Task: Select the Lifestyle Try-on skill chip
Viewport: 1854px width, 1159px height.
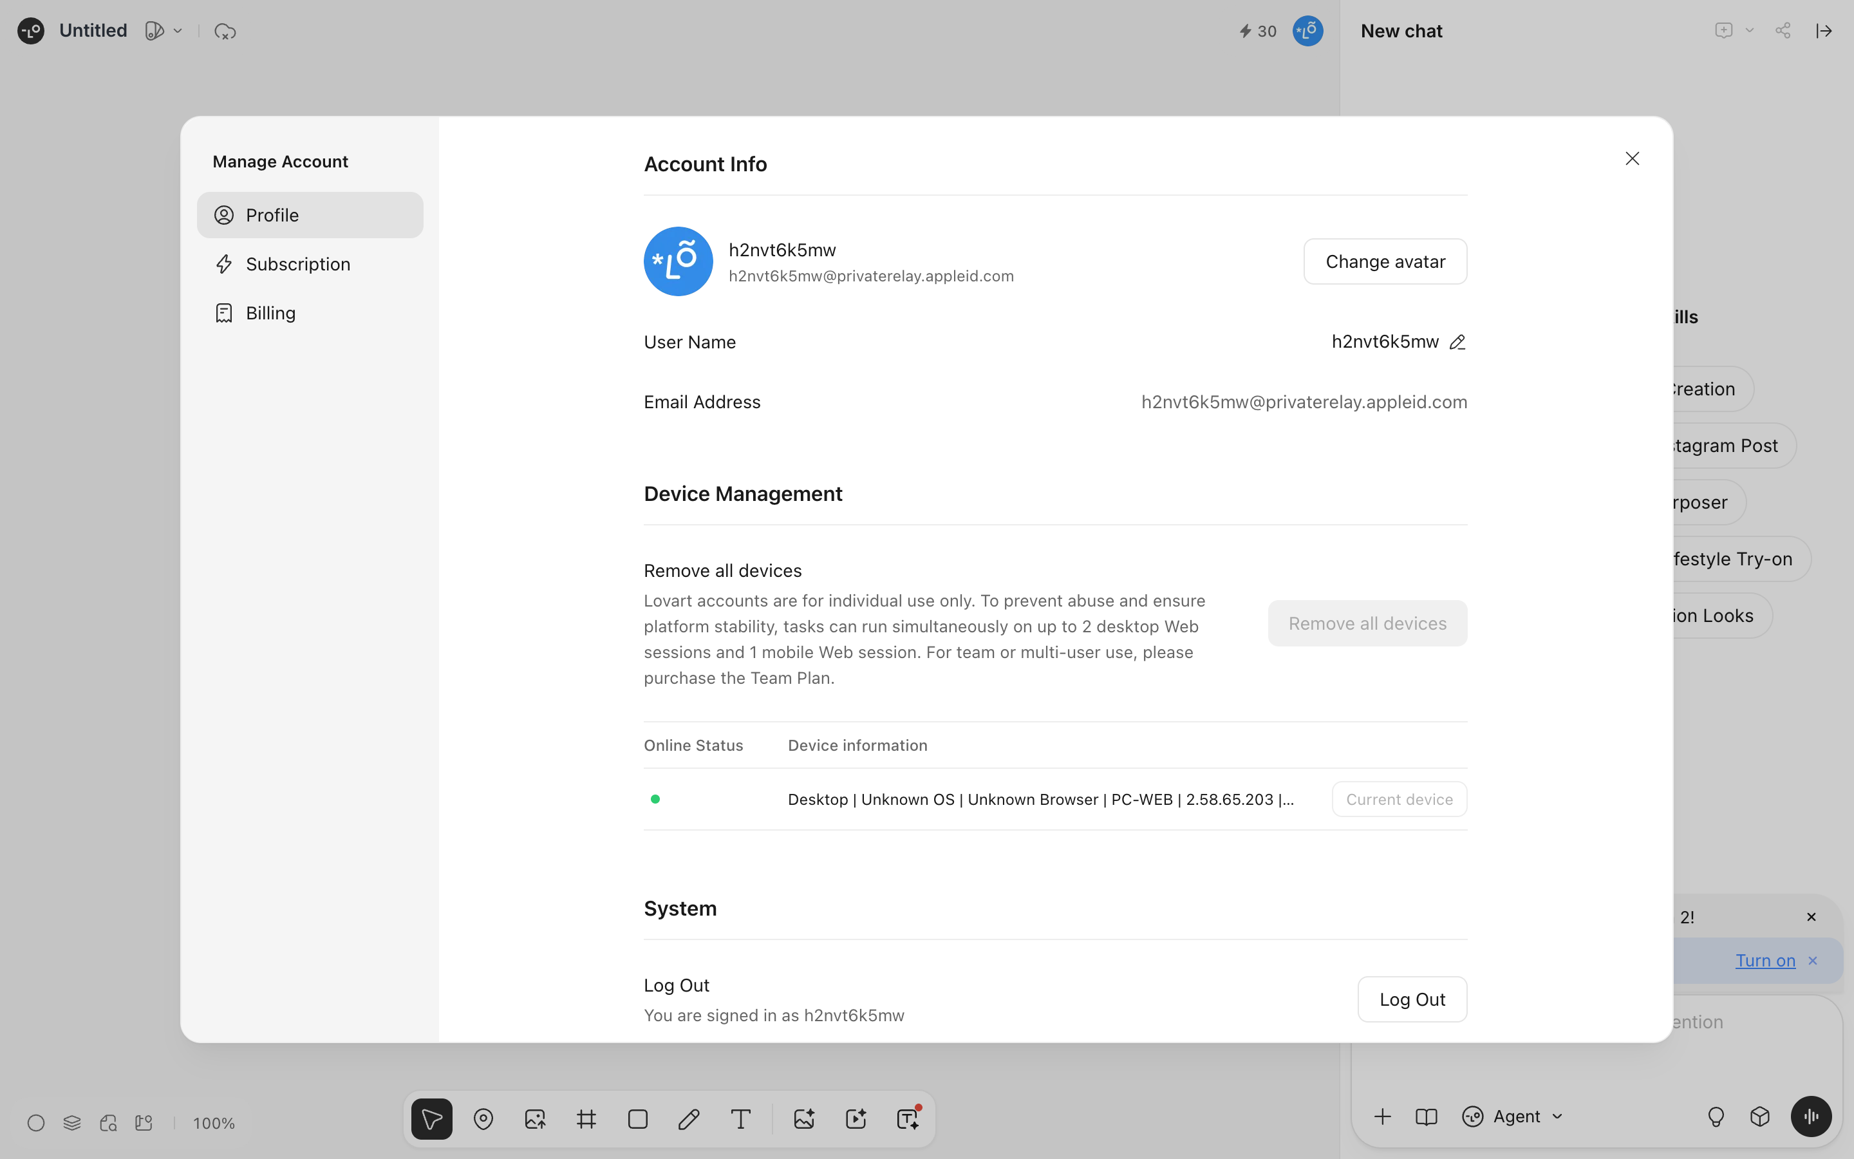Action: tap(1741, 560)
